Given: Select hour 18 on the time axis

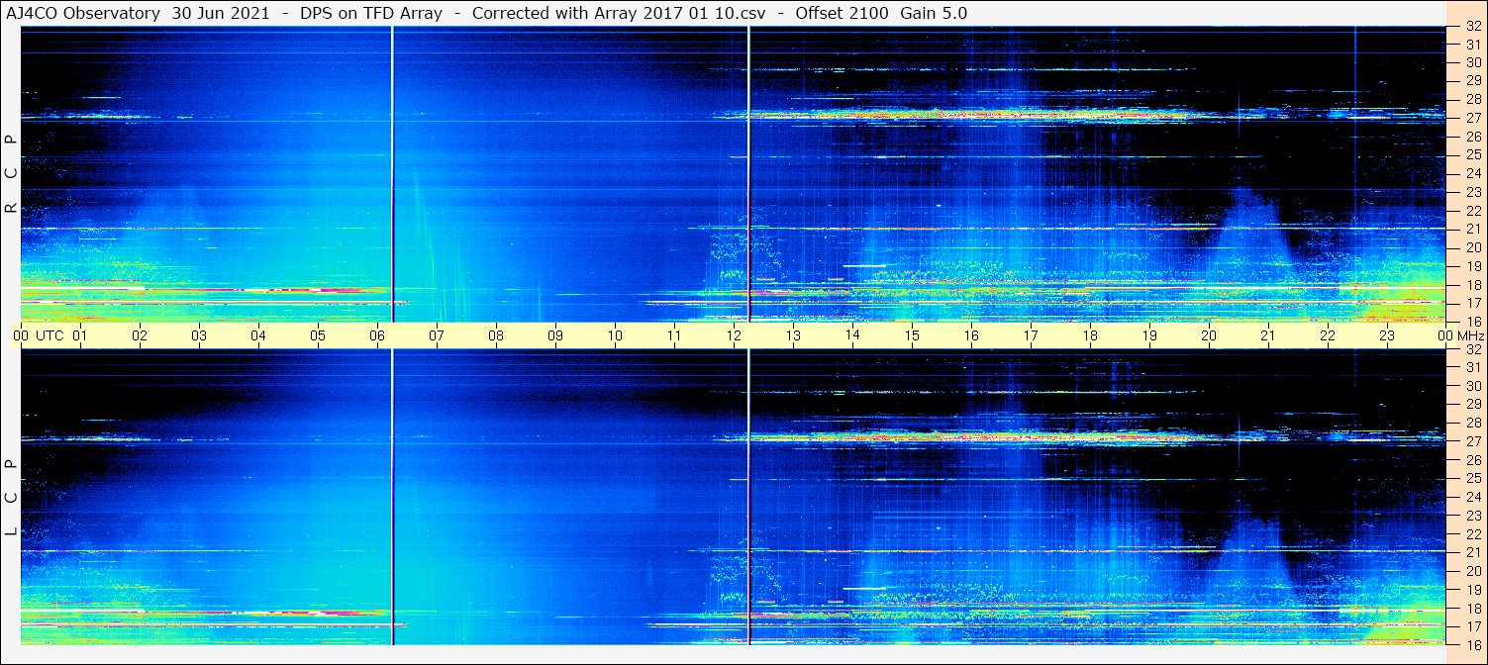Looking at the screenshot, I should [1090, 335].
